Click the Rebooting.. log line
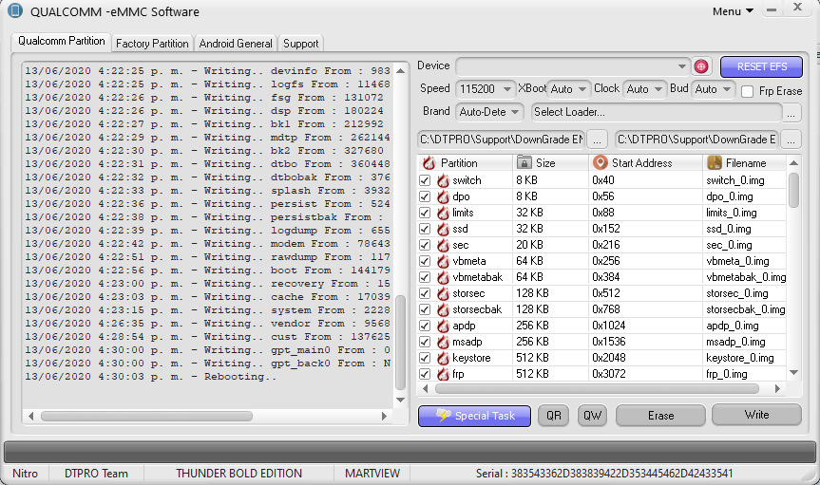Viewport: 820px width, 485px height. point(151,377)
